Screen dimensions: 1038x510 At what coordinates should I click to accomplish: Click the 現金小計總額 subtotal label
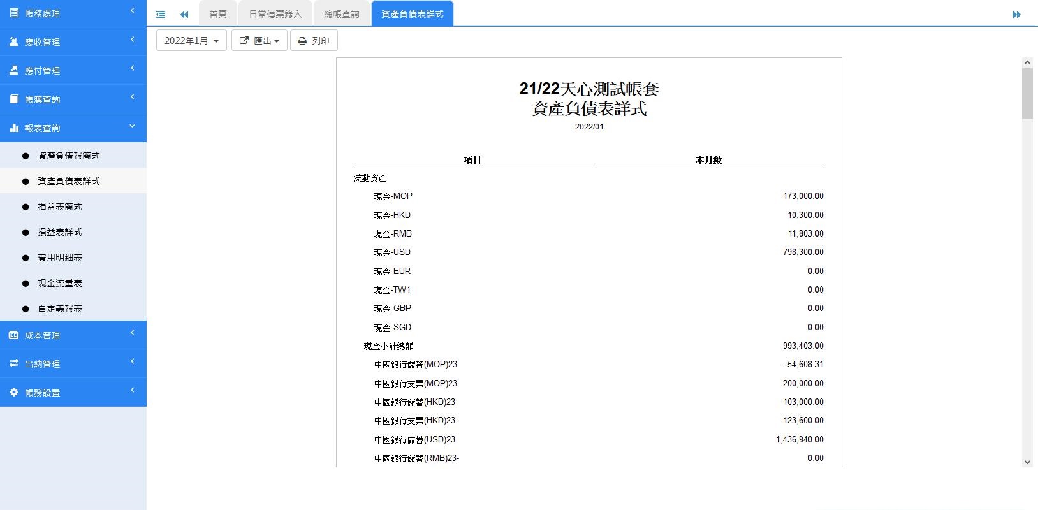pyautogui.click(x=388, y=346)
